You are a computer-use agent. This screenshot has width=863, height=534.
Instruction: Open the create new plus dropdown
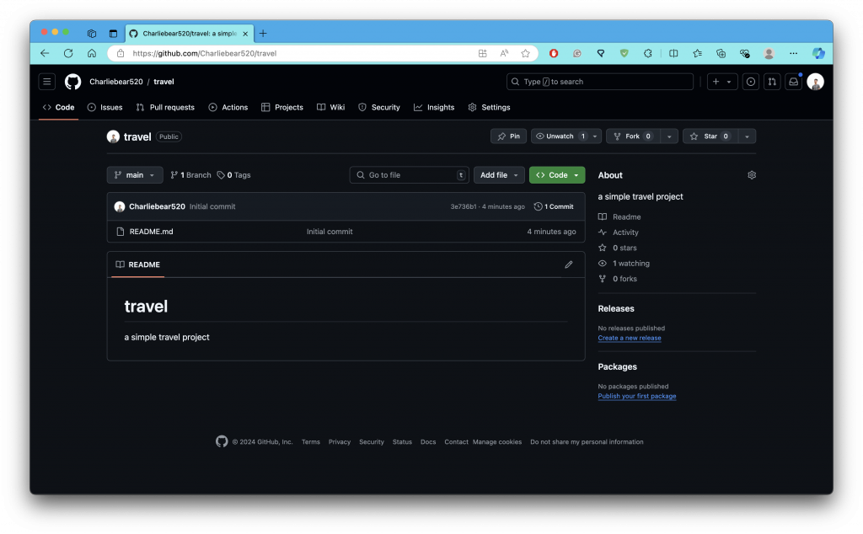point(721,82)
